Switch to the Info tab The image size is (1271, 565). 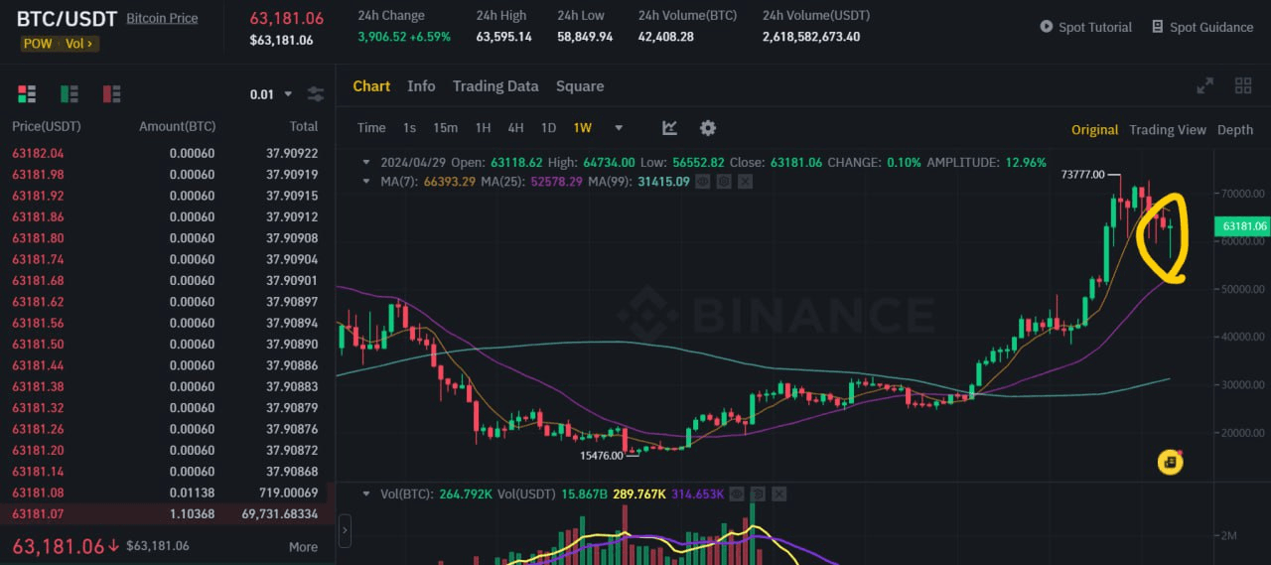click(x=421, y=86)
